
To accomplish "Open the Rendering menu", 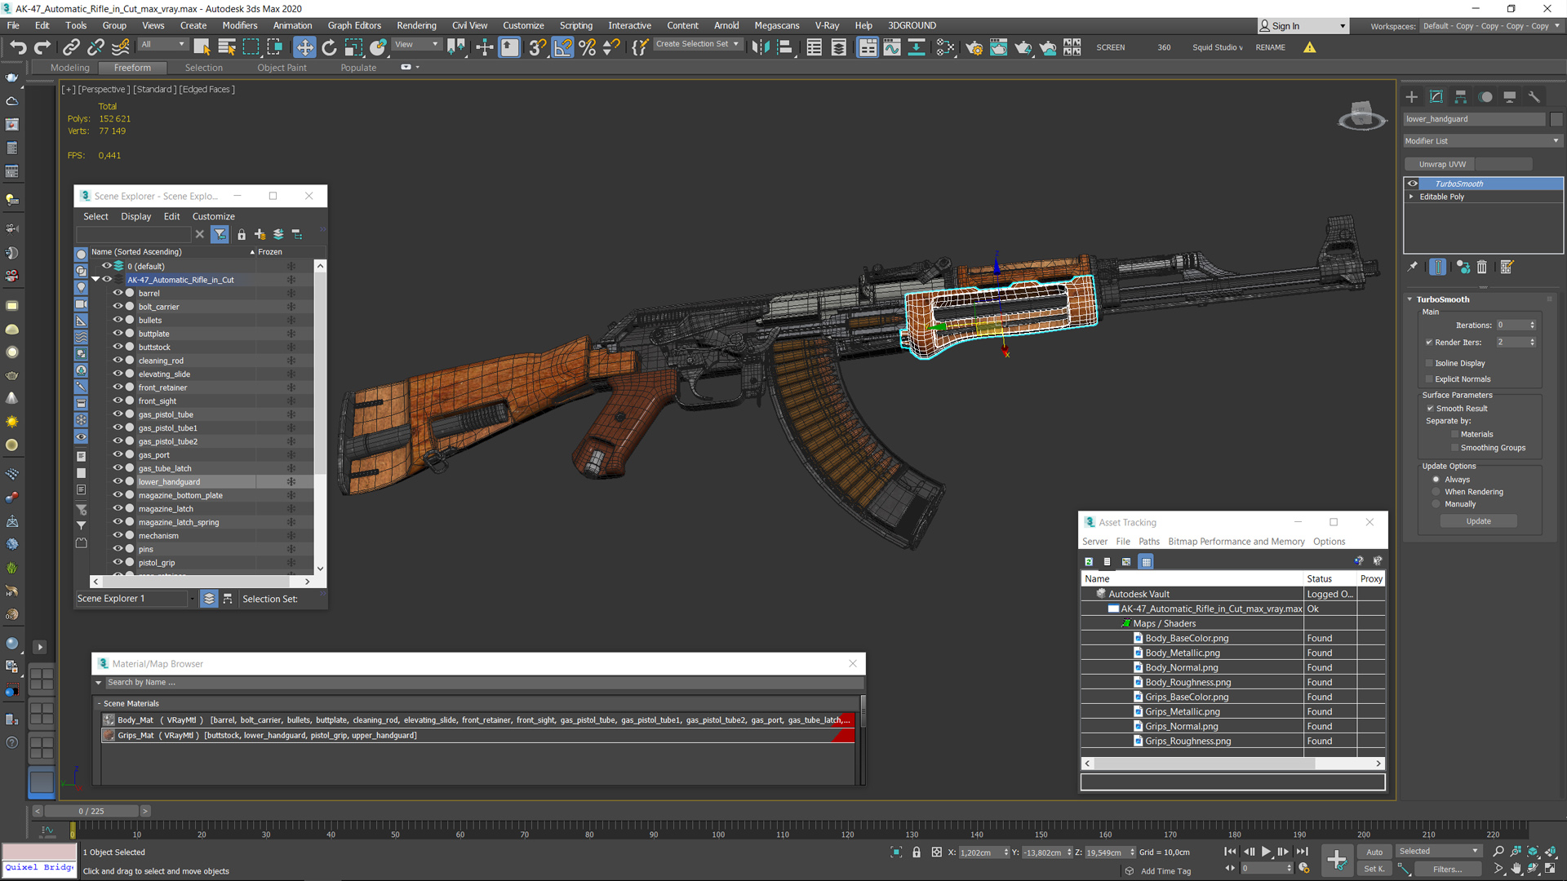I will [416, 25].
